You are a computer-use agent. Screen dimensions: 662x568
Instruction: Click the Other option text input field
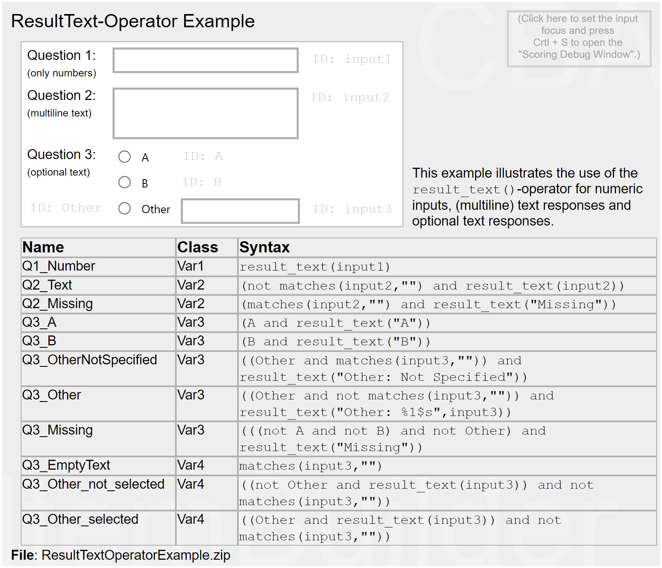[240, 211]
